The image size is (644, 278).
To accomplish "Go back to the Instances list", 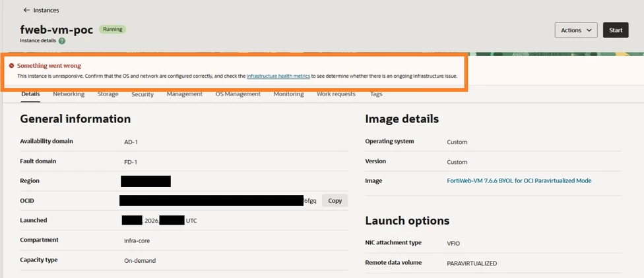I will [x=46, y=10].
